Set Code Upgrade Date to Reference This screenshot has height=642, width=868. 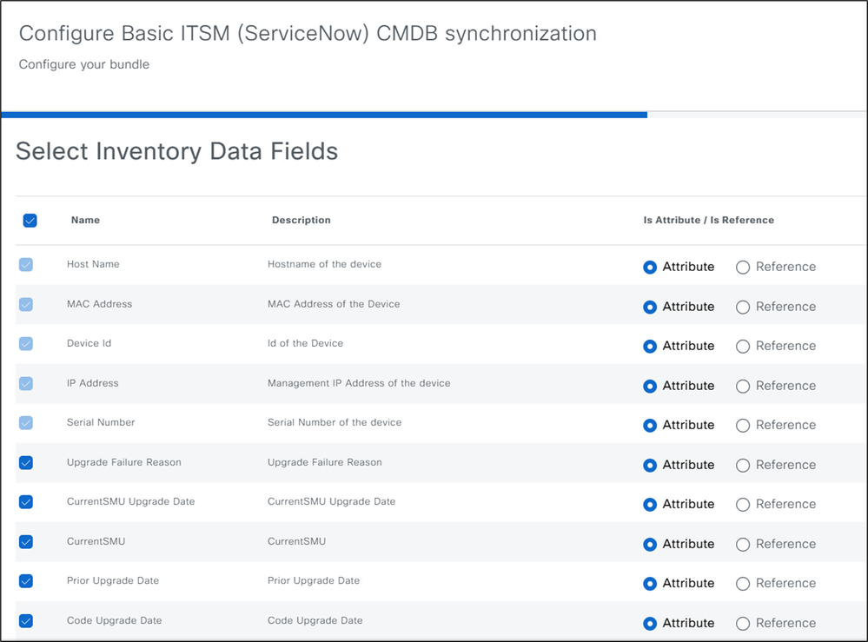743,624
